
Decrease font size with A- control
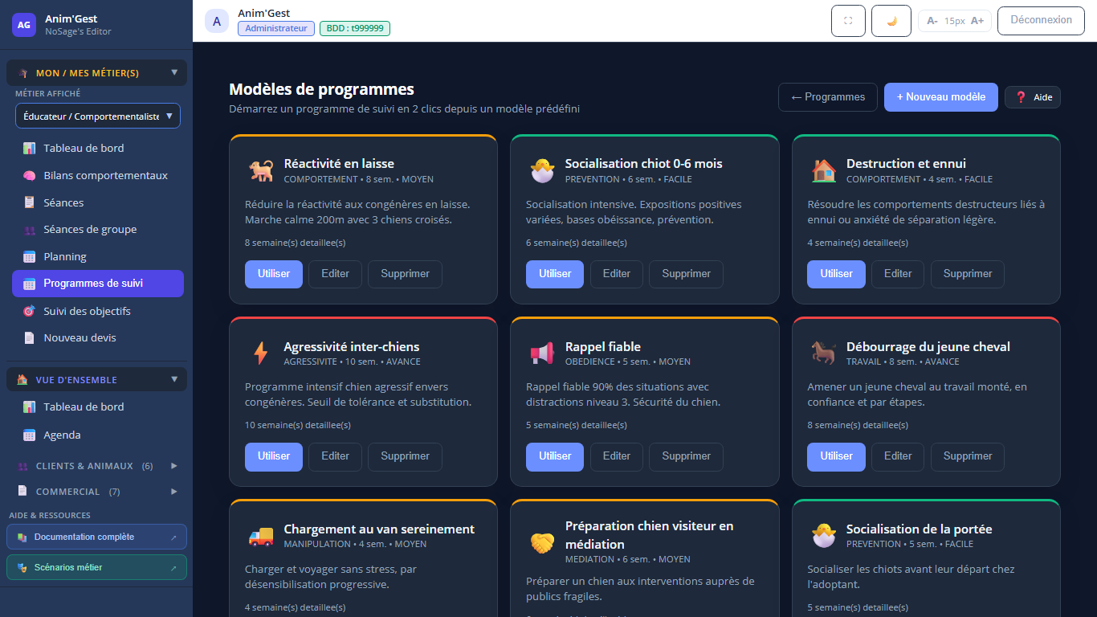[x=932, y=21]
